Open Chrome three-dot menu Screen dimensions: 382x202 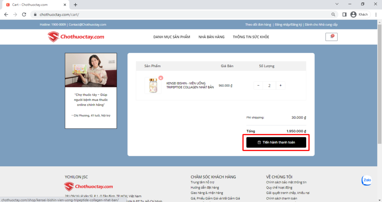[x=376, y=15]
